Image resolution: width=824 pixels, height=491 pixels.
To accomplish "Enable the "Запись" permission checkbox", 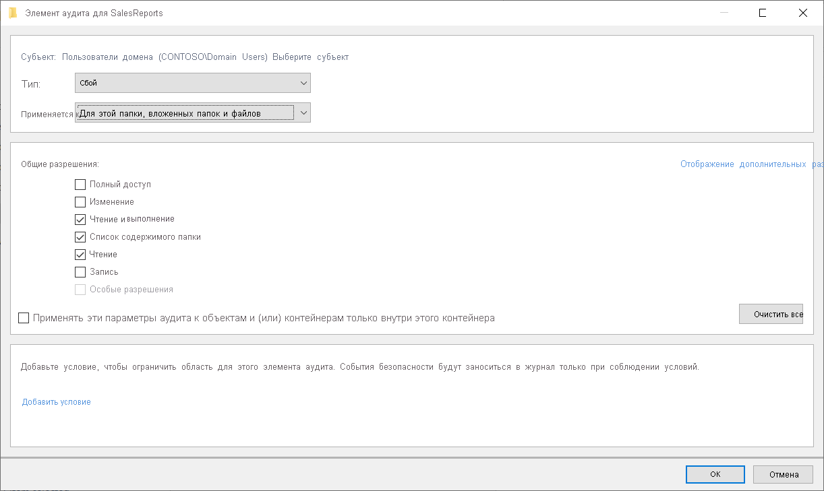I will 80,271.
